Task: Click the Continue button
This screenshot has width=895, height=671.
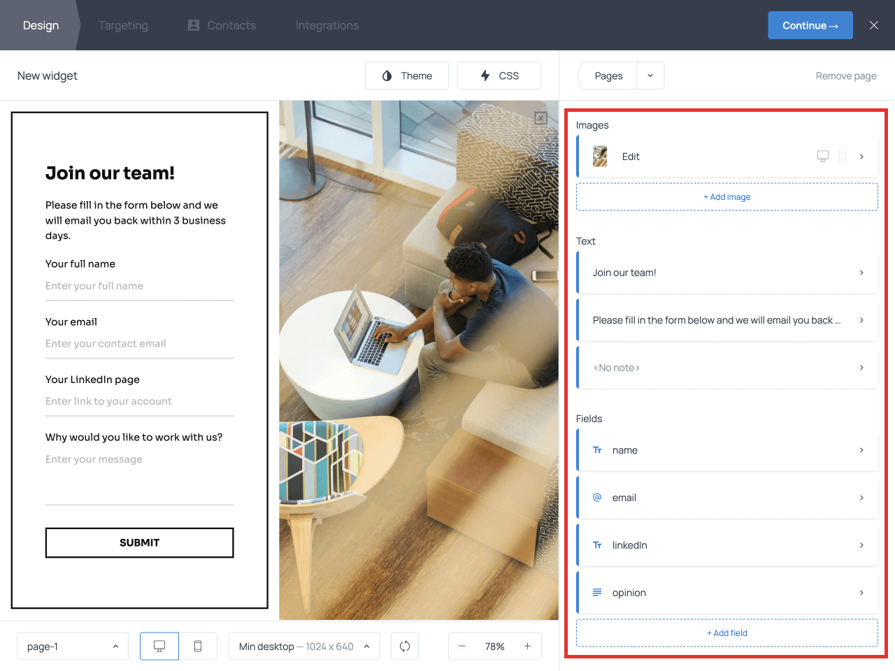Action: click(810, 24)
